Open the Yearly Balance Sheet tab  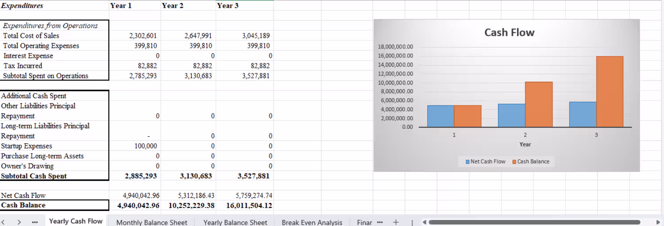[235, 222]
